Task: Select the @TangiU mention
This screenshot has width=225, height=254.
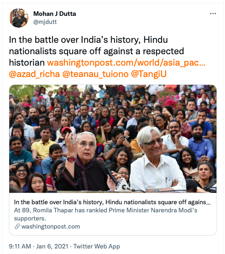Action: click(x=149, y=74)
